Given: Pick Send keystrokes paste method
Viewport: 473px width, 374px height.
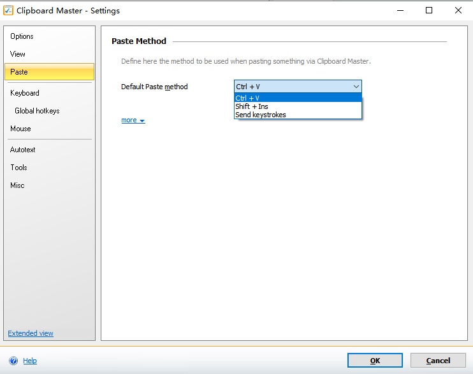Looking at the screenshot, I should (261, 115).
